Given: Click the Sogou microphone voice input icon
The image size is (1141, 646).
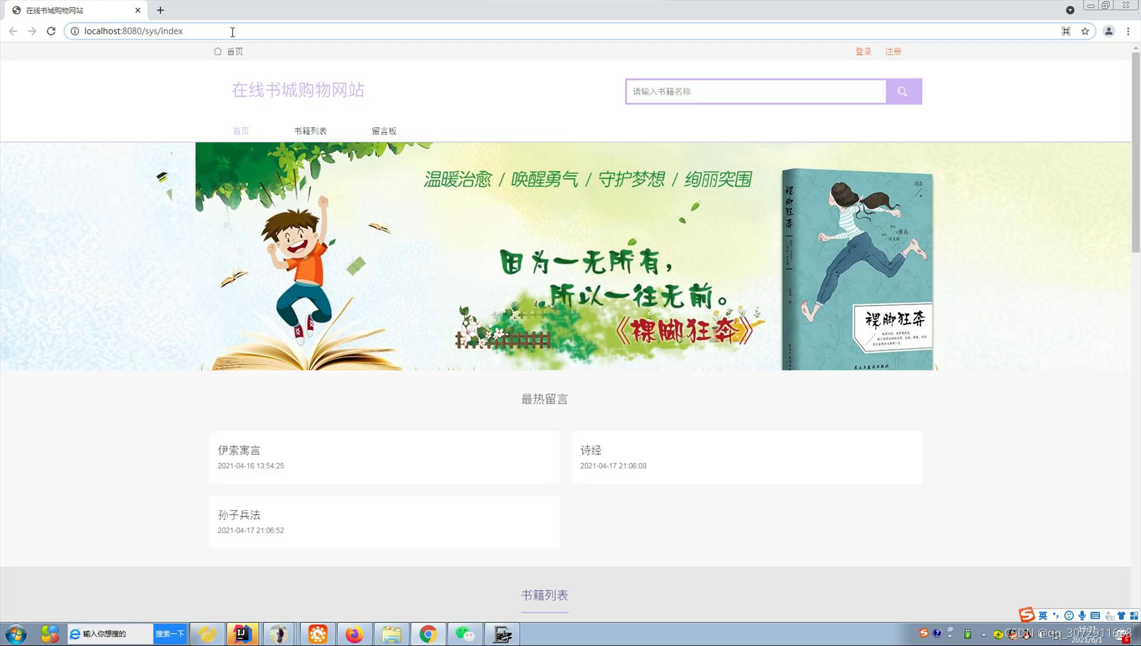Looking at the screenshot, I should 1082,616.
